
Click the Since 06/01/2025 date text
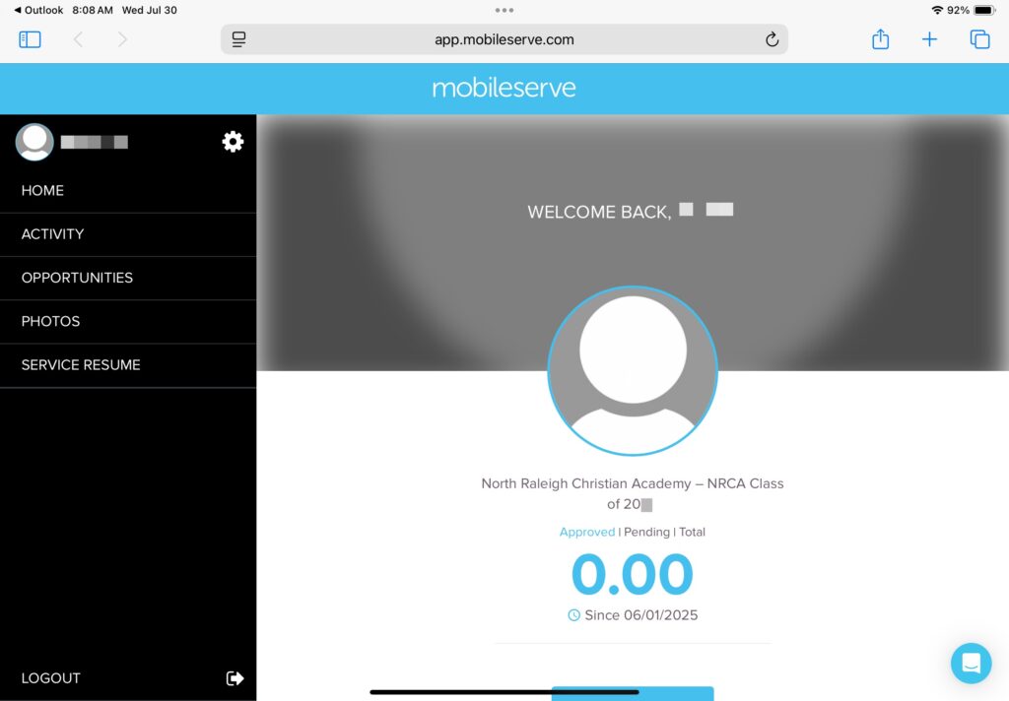[640, 615]
